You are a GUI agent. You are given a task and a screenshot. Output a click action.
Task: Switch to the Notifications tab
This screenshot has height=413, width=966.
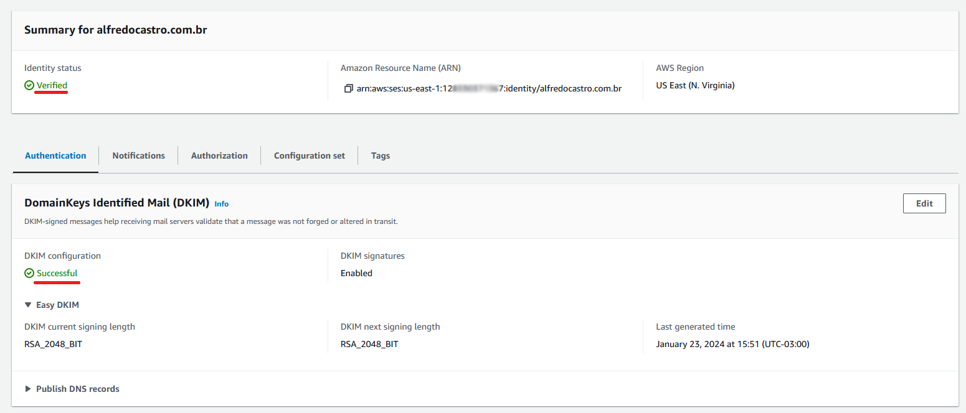point(138,155)
